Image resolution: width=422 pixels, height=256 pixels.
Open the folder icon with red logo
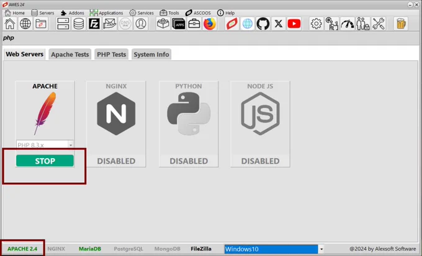[x=41, y=24]
